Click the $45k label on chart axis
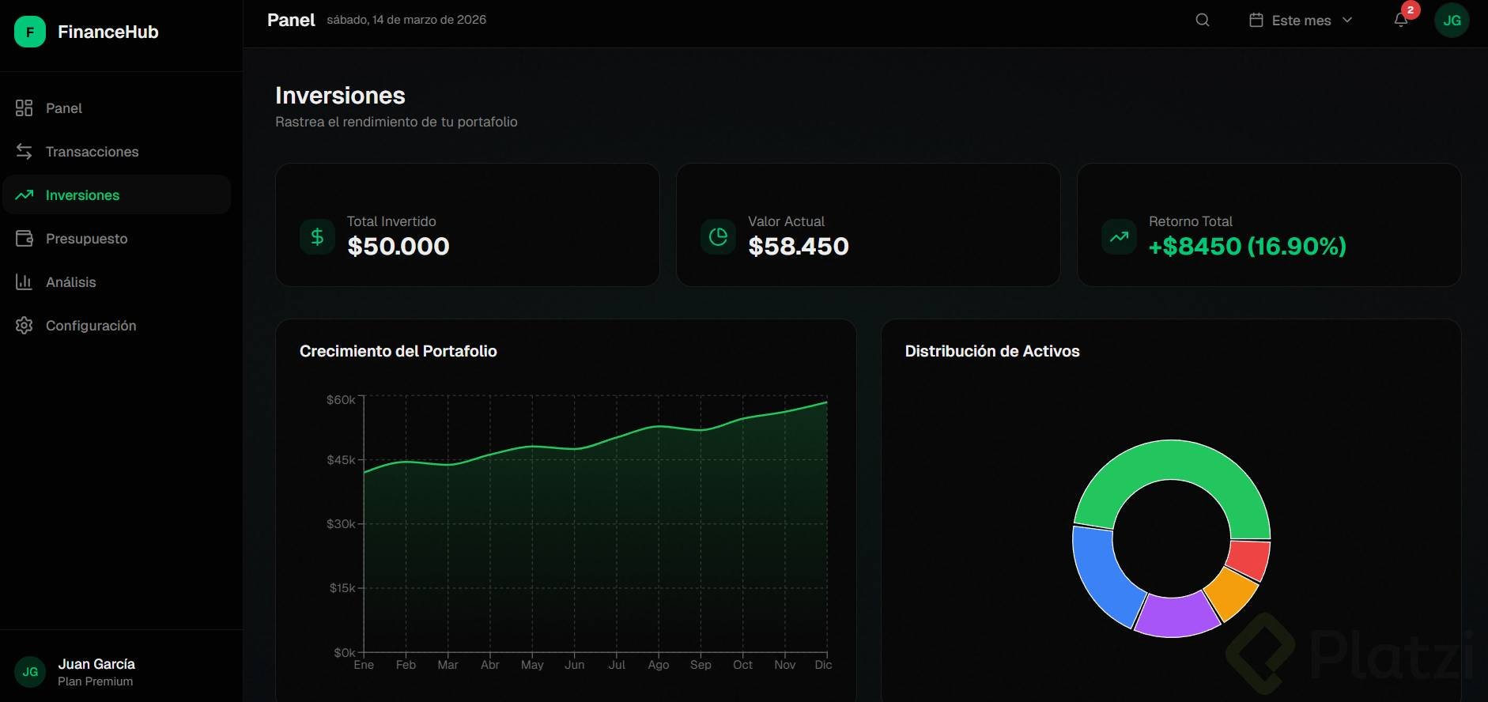 tap(341, 460)
